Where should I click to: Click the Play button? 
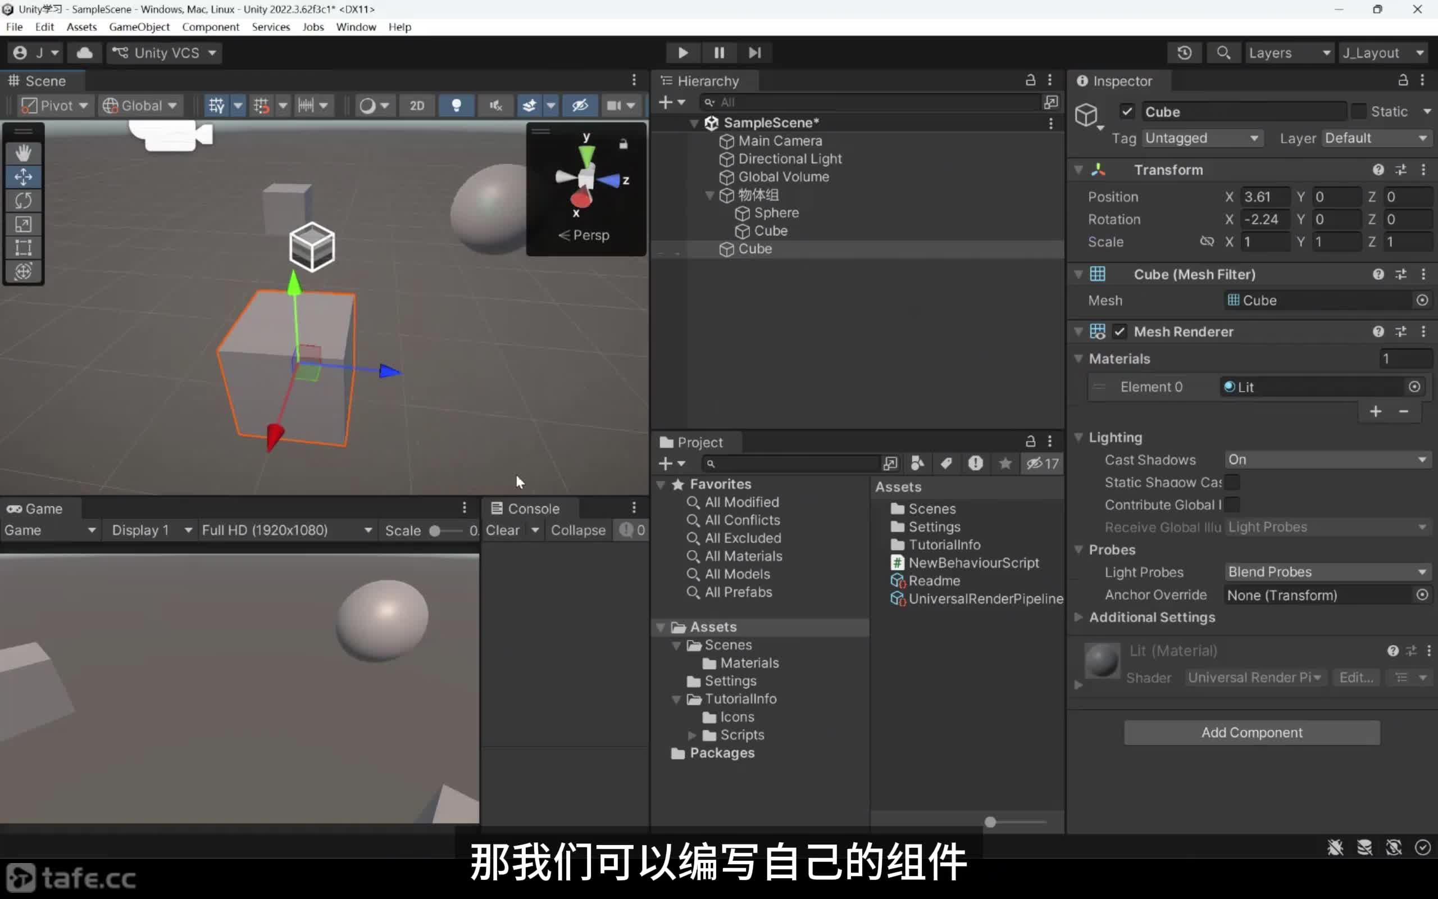point(682,53)
